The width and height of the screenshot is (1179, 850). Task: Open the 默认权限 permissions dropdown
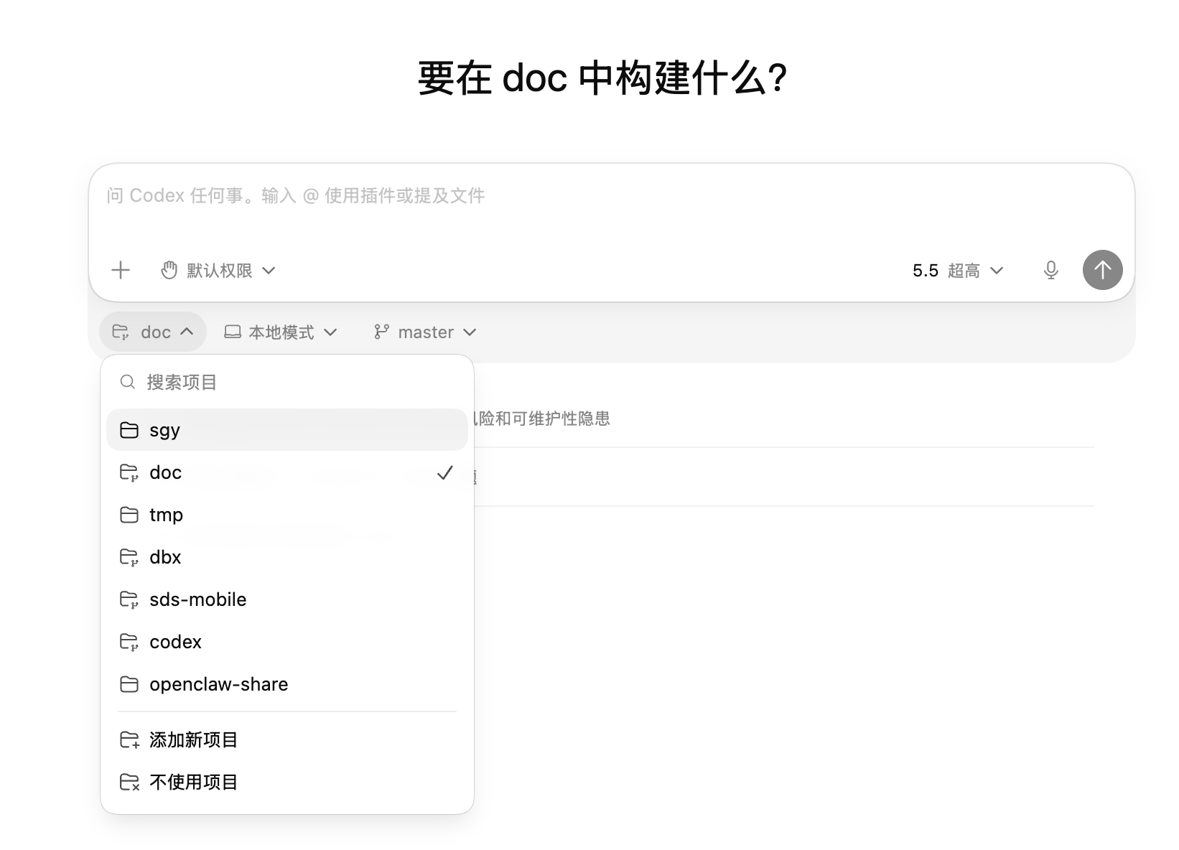(215, 270)
